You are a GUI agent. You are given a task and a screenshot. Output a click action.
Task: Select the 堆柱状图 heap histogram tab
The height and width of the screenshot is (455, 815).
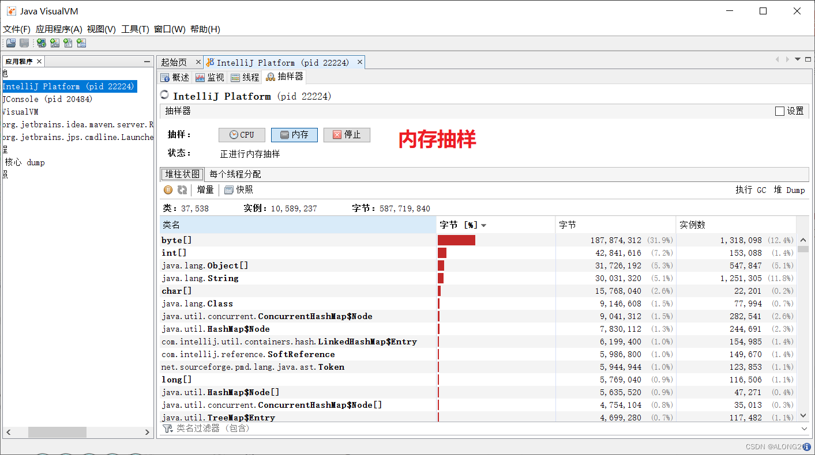[x=182, y=174]
